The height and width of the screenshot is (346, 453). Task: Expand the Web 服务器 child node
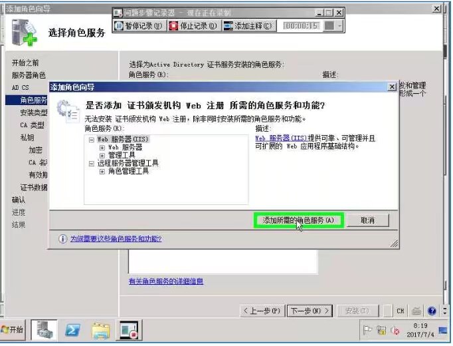click(x=102, y=148)
